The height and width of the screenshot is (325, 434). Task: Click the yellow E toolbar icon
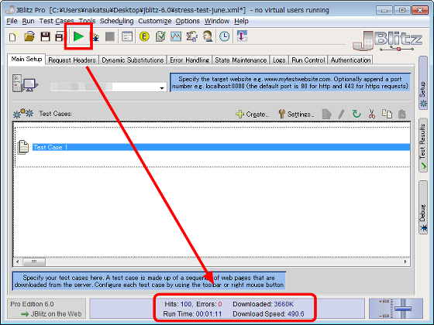[x=144, y=36]
